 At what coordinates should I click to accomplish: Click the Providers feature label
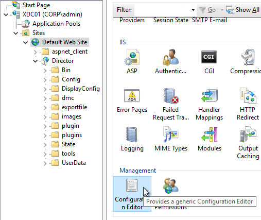(132, 20)
